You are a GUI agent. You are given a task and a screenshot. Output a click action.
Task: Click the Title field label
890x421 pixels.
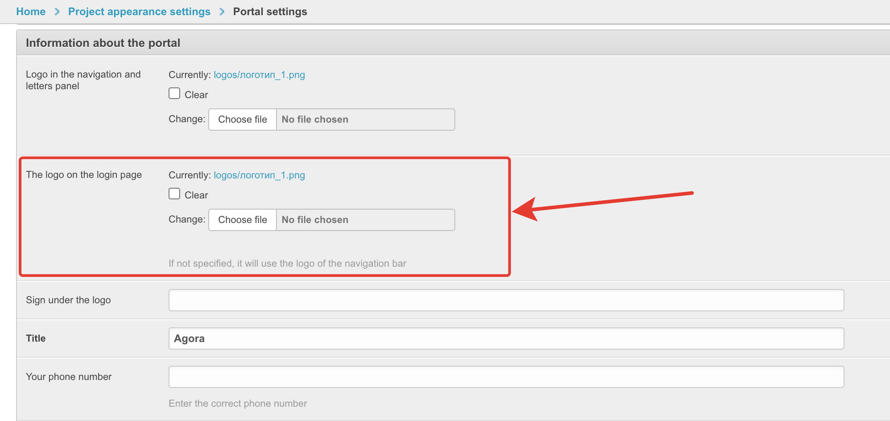click(36, 338)
